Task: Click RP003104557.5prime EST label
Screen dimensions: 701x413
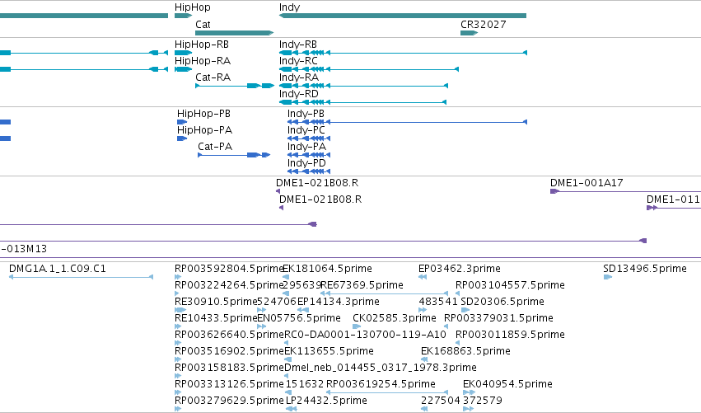Action: [510, 285]
